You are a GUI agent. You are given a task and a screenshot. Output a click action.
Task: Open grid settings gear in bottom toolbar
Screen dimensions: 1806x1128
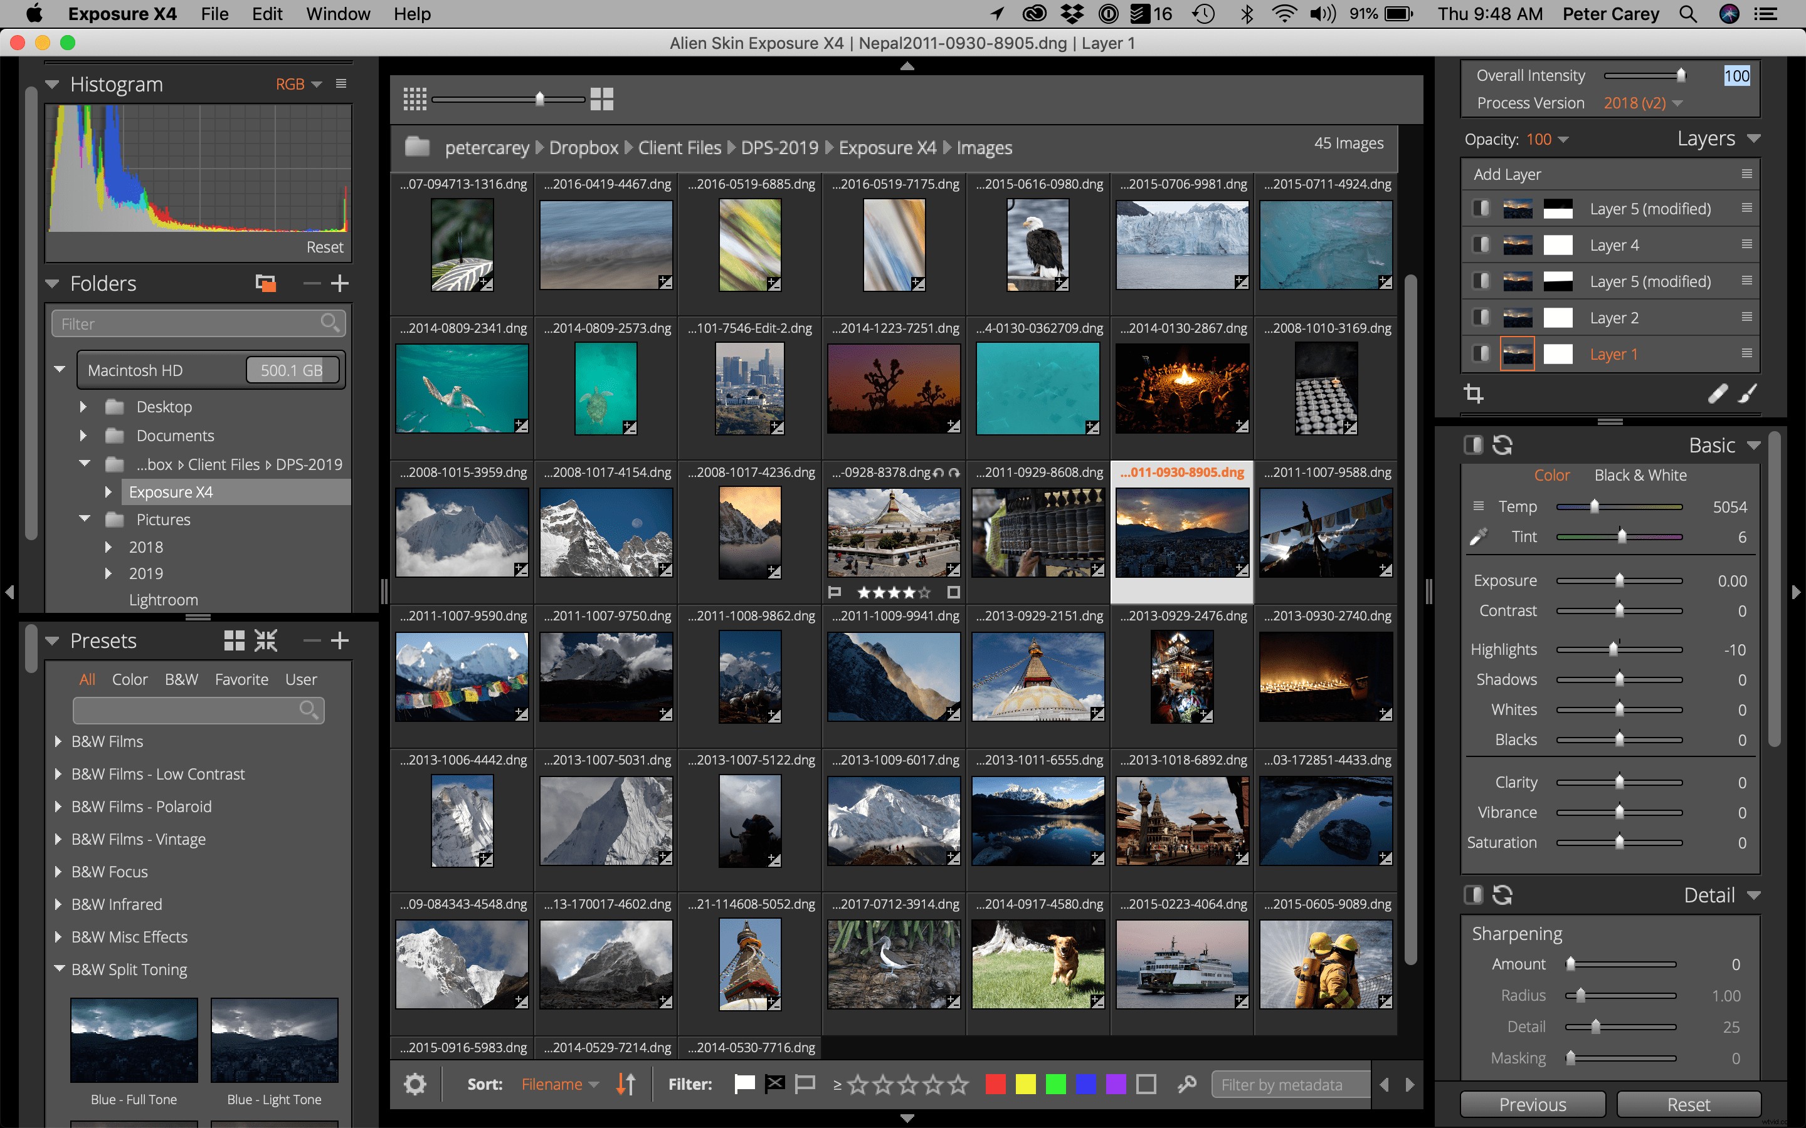point(416,1084)
